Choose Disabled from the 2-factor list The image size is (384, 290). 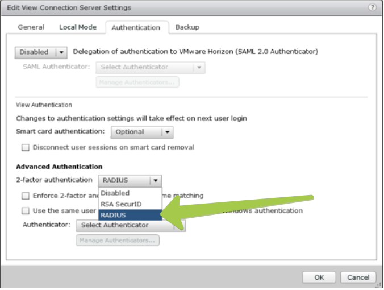pos(115,193)
